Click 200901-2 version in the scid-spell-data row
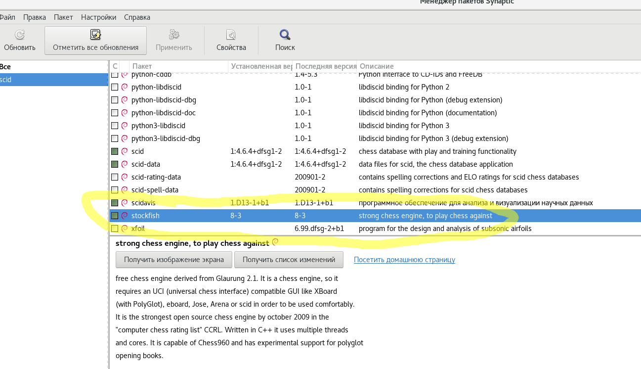 point(310,190)
